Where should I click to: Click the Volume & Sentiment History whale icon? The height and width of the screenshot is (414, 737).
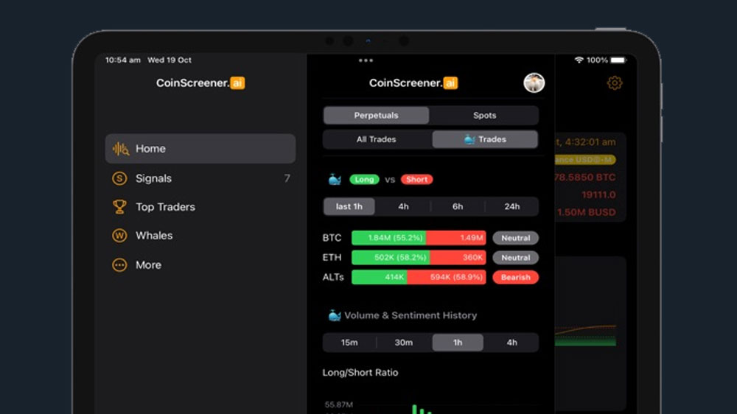tap(334, 315)
